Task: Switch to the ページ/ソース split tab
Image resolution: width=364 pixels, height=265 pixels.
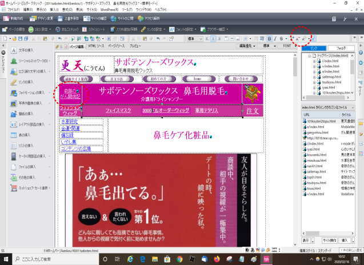Action: [117, 46]
